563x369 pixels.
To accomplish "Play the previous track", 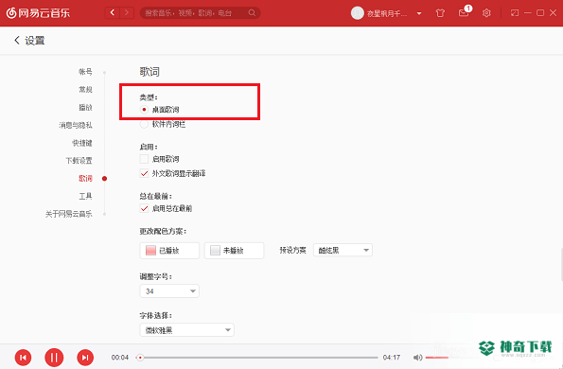I will click(23, 358).
